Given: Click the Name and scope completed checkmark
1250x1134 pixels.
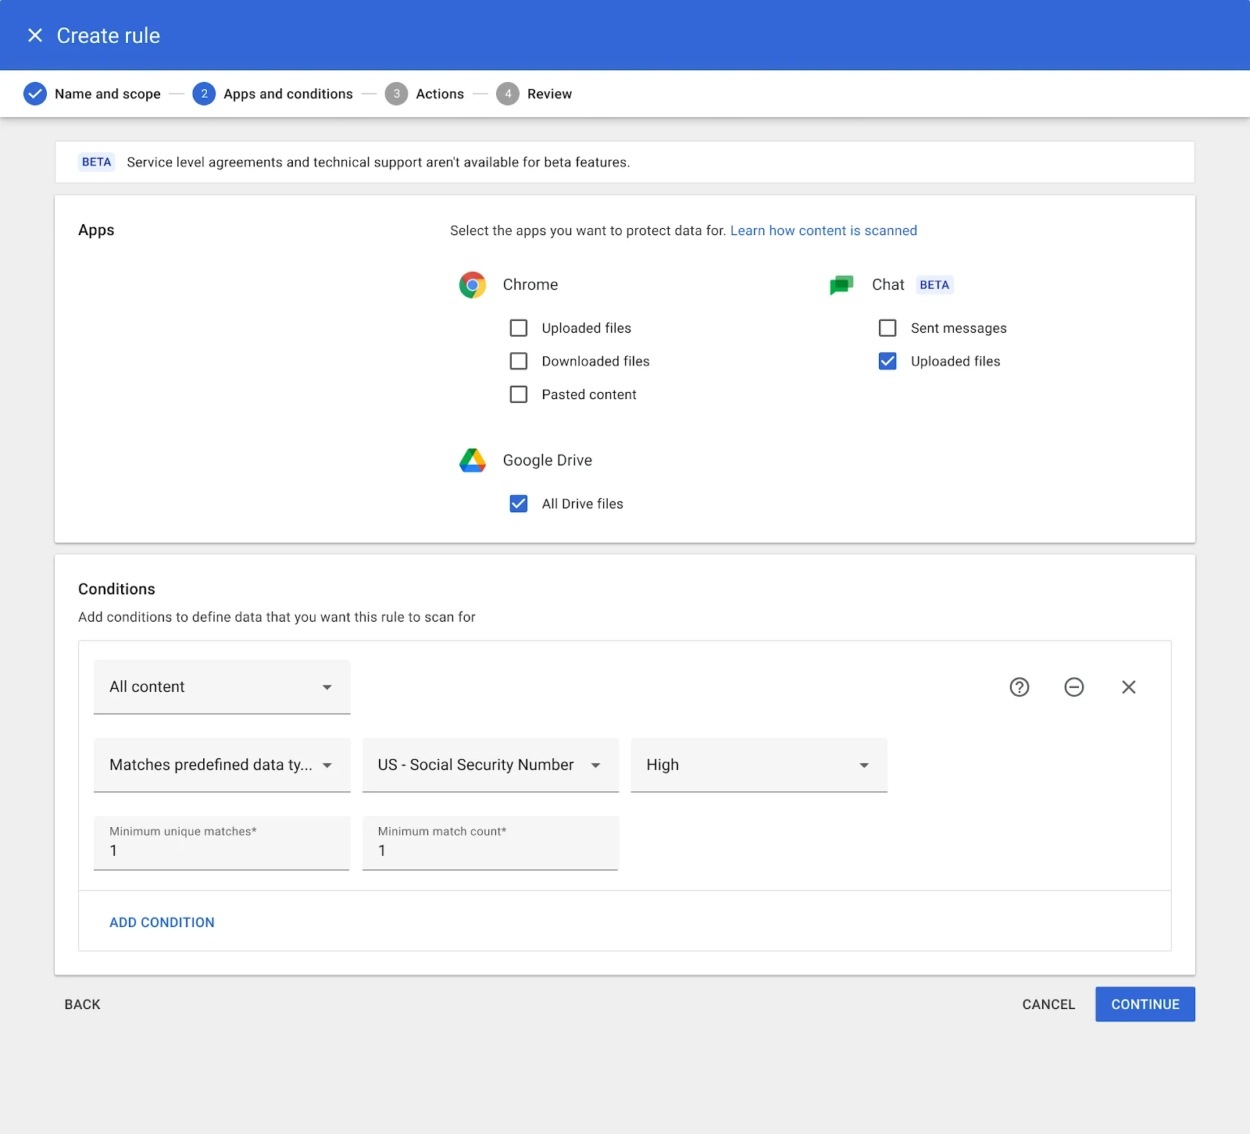Looking at the screenshot, I should [x=35, y=94].
